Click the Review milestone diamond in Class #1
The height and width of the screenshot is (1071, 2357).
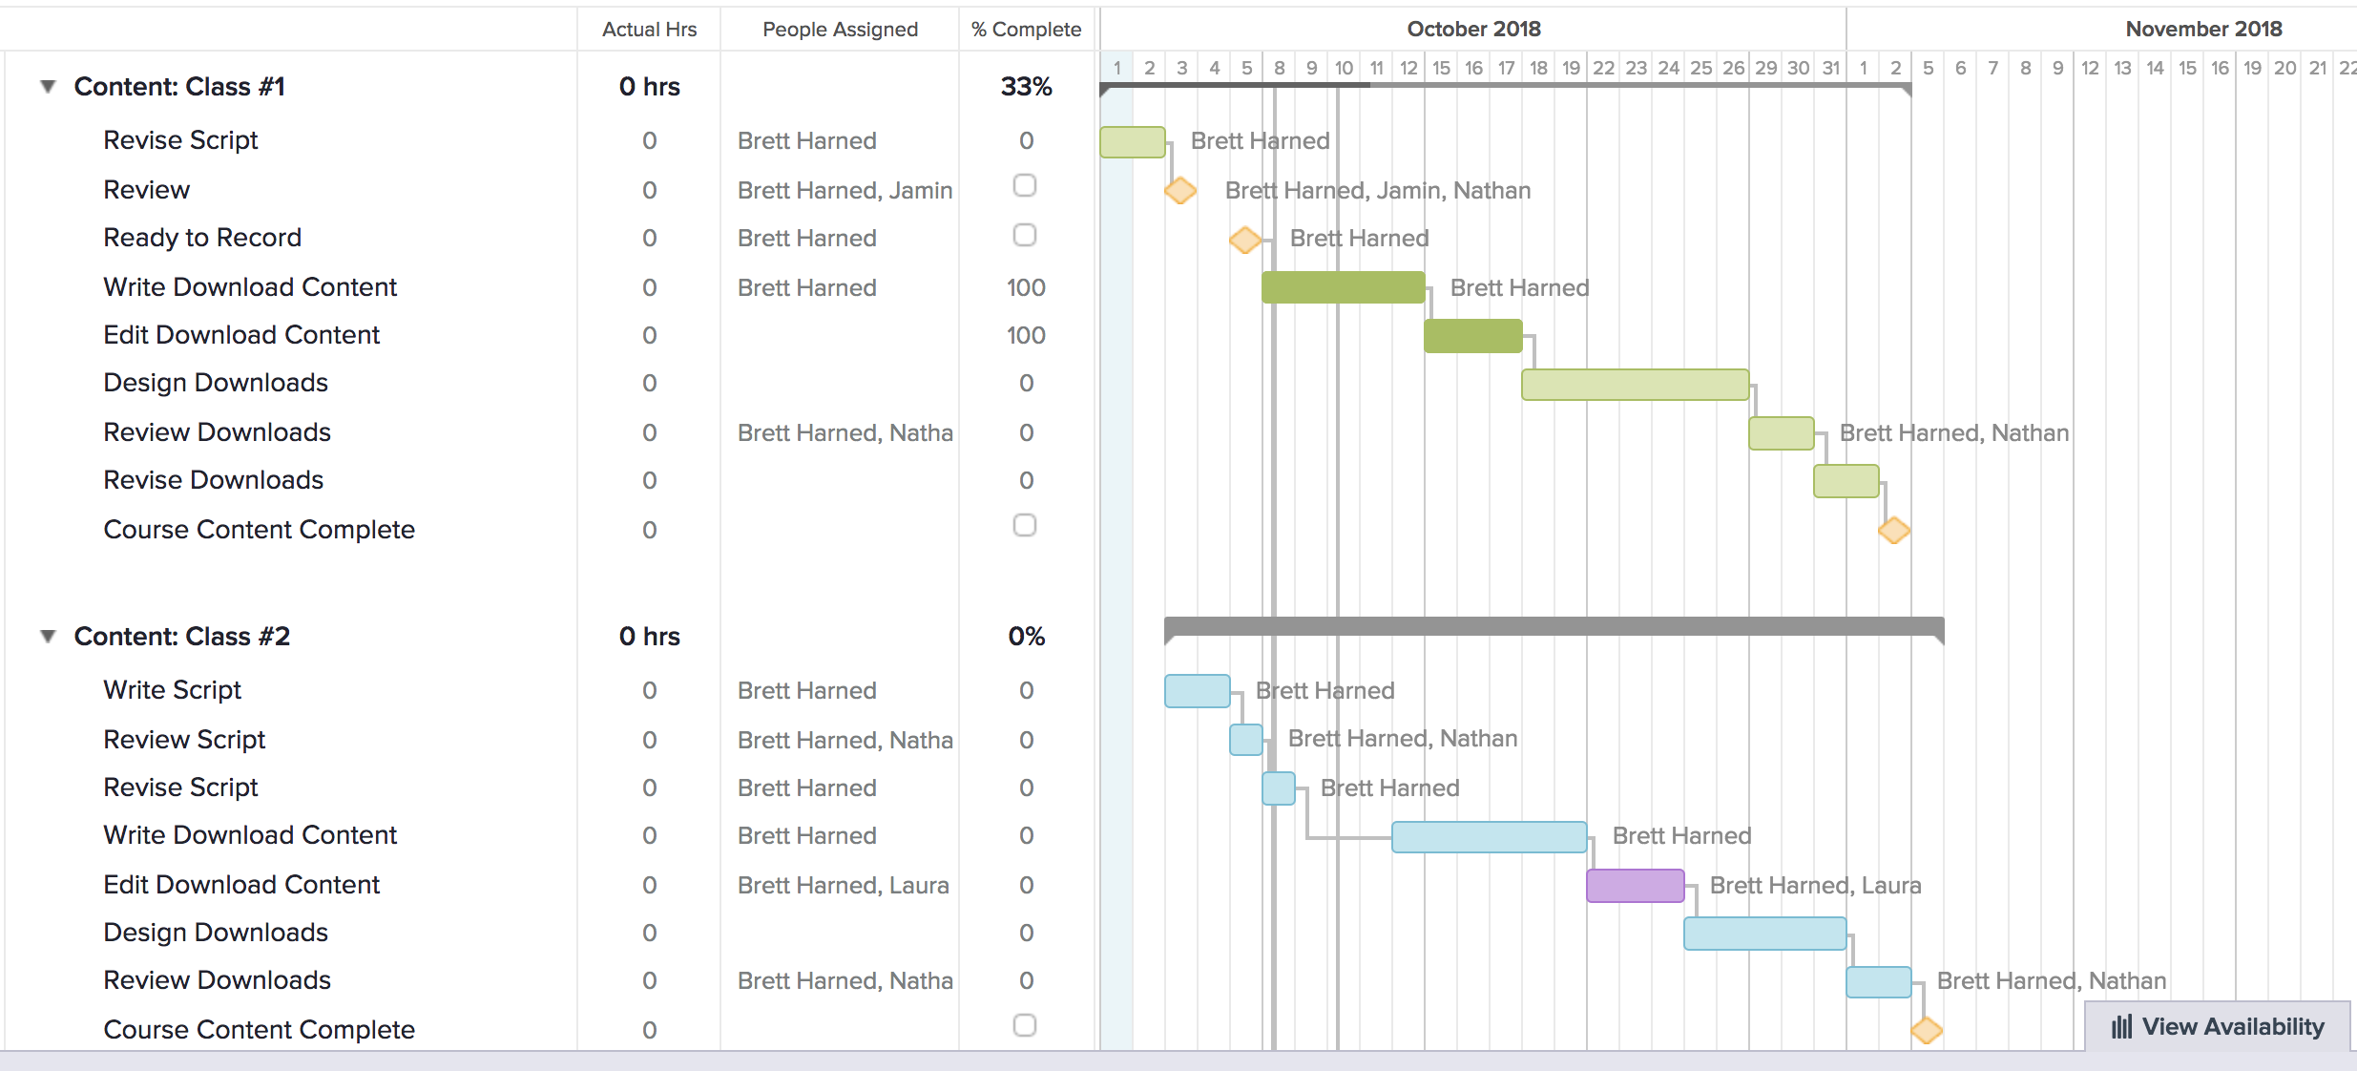click(1180, 190)
